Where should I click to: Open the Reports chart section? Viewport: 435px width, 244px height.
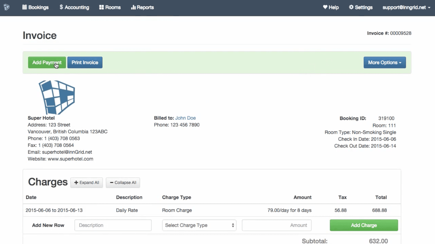[x=142, y=7]
